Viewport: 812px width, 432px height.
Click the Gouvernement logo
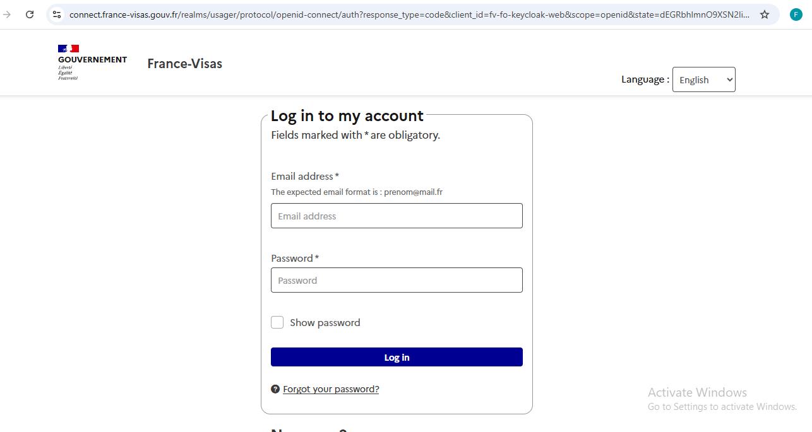[x=92, y=61]
